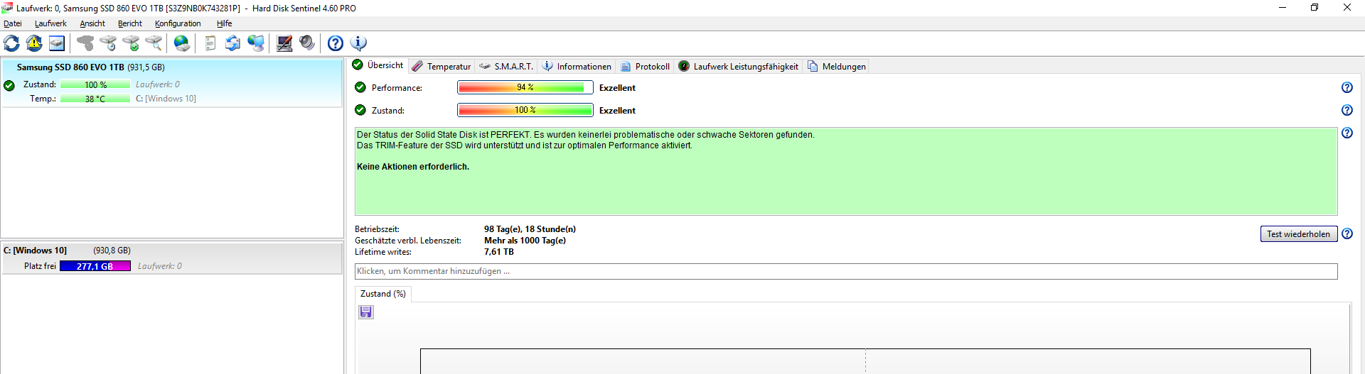Minimize the Hard Disk Sentinel window
The height and width of the screenshot is (374, 1365).
pyautogui.click(x=1283, y=8)
